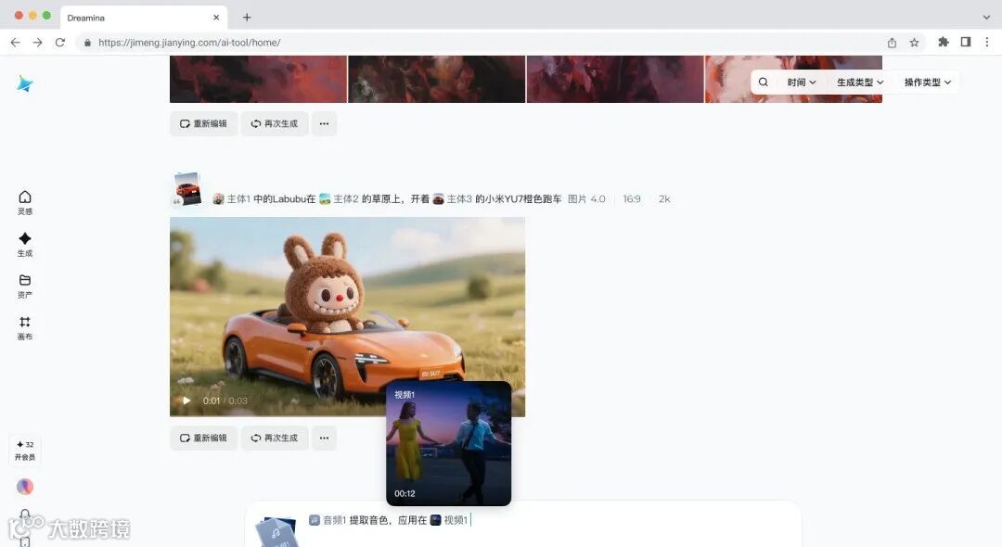This screenshot has height=547, width=1002.
Task: Close the Dreamina tab
Action: point(216,18)
